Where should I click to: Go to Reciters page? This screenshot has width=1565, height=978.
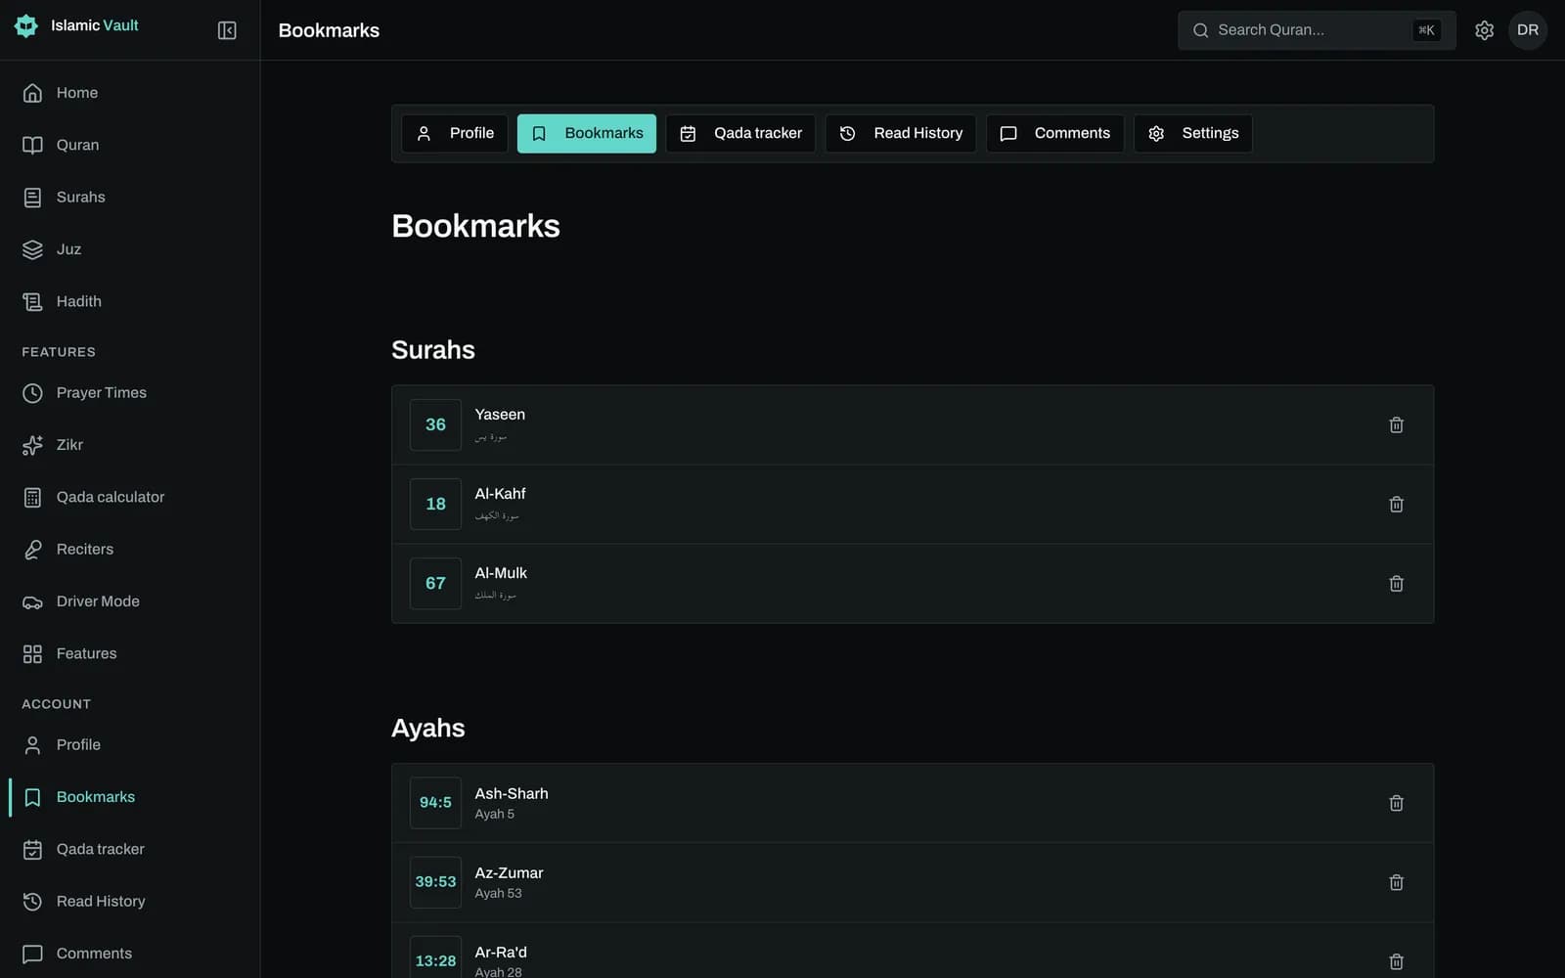click(x=130, y=549)
